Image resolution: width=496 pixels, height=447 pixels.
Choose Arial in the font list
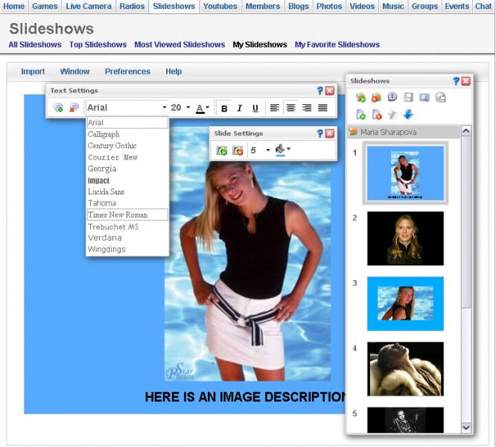click(127, 122)
